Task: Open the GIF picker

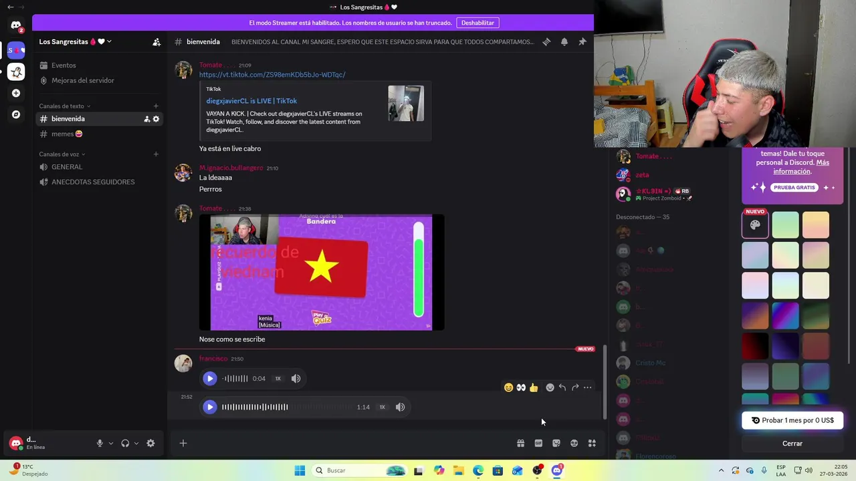Action: pos(538,443)
